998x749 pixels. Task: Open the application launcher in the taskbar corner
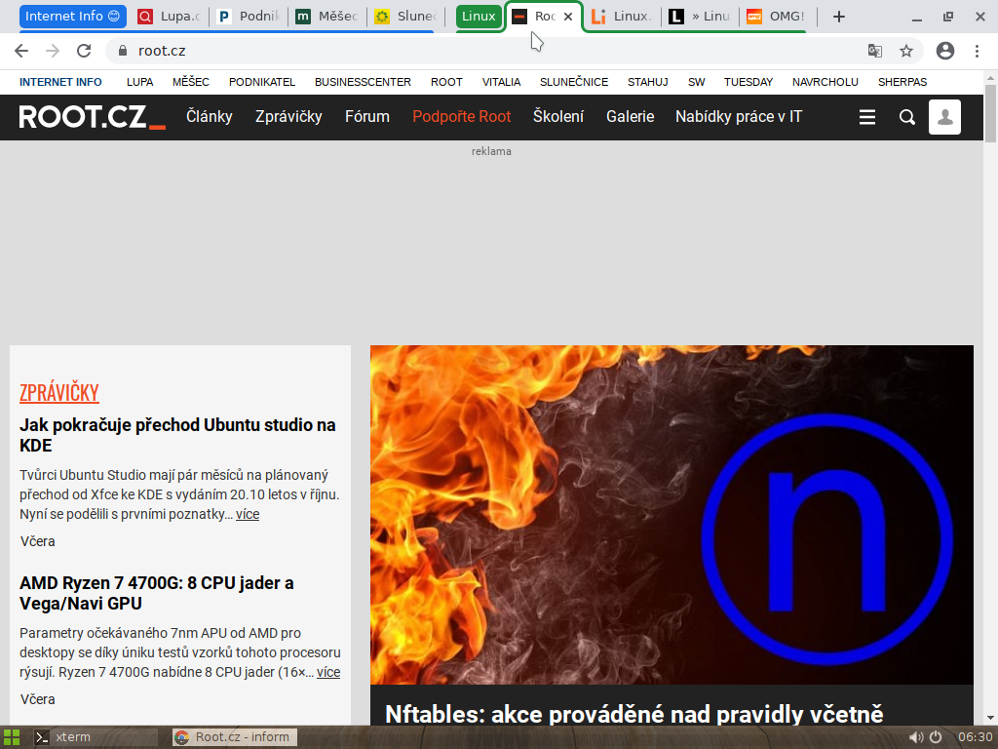click(x=14, y=737)
